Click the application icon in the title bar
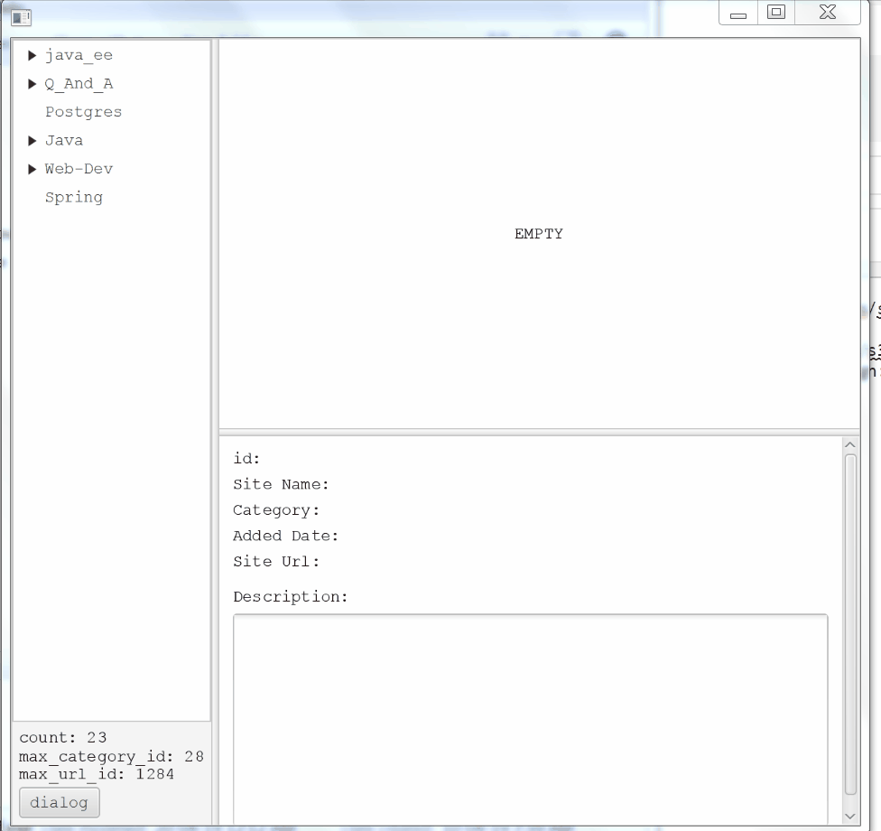The height and width of the screenshot is (831, 881). 21,16
